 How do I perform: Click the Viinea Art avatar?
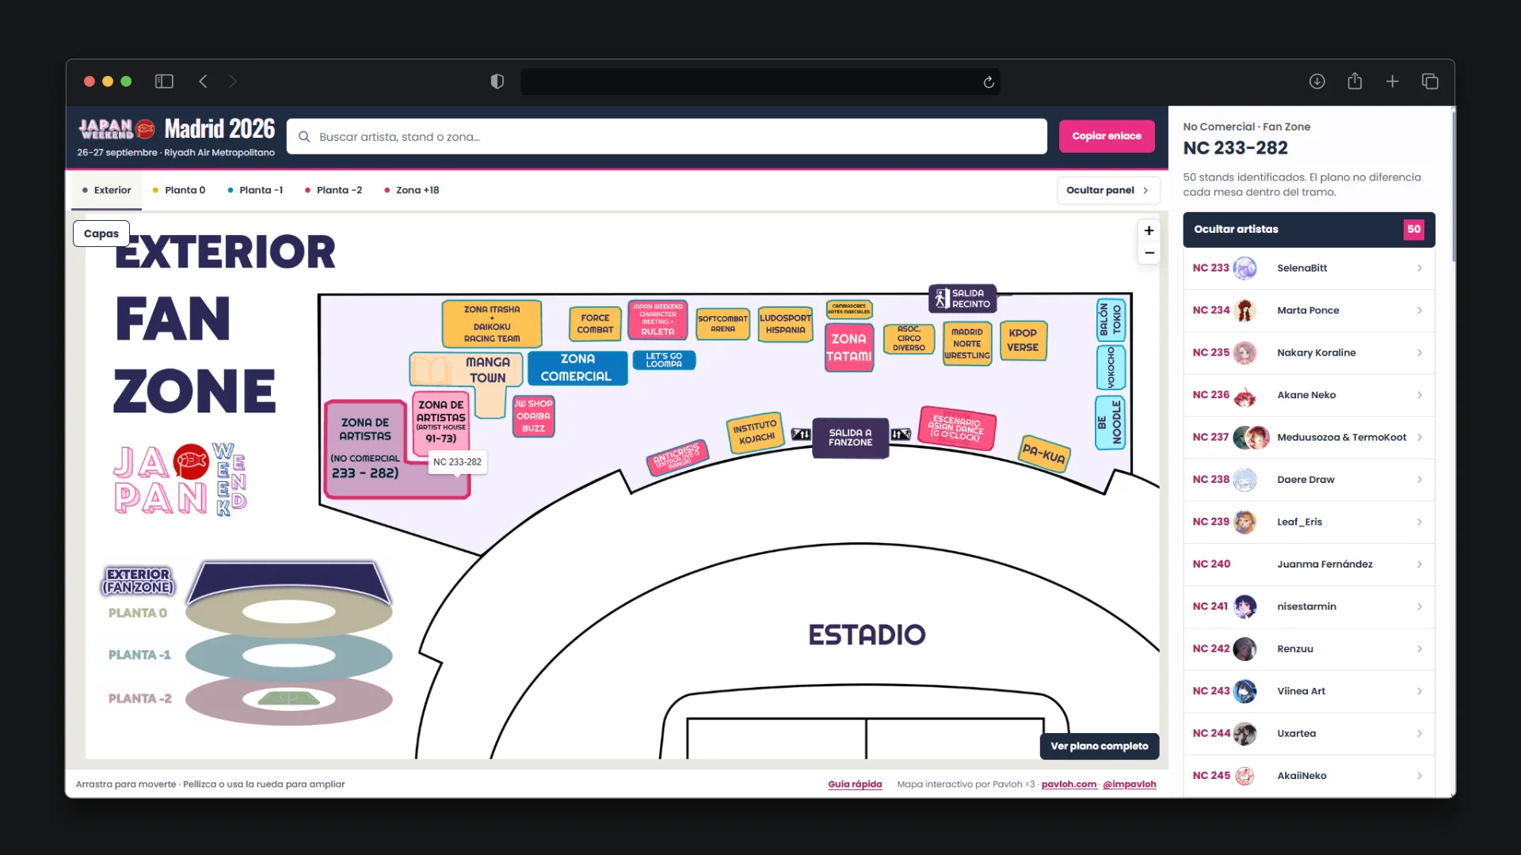[1245, 691]
